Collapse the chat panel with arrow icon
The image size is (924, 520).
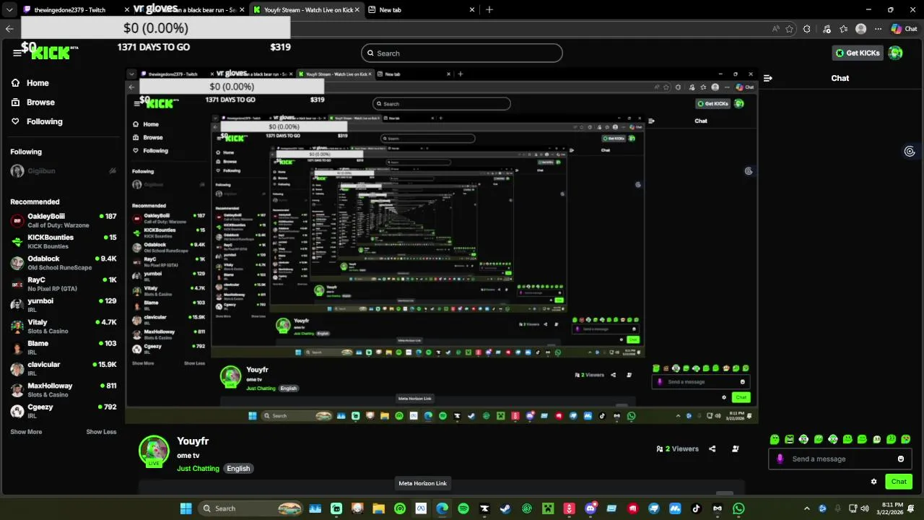768,78
